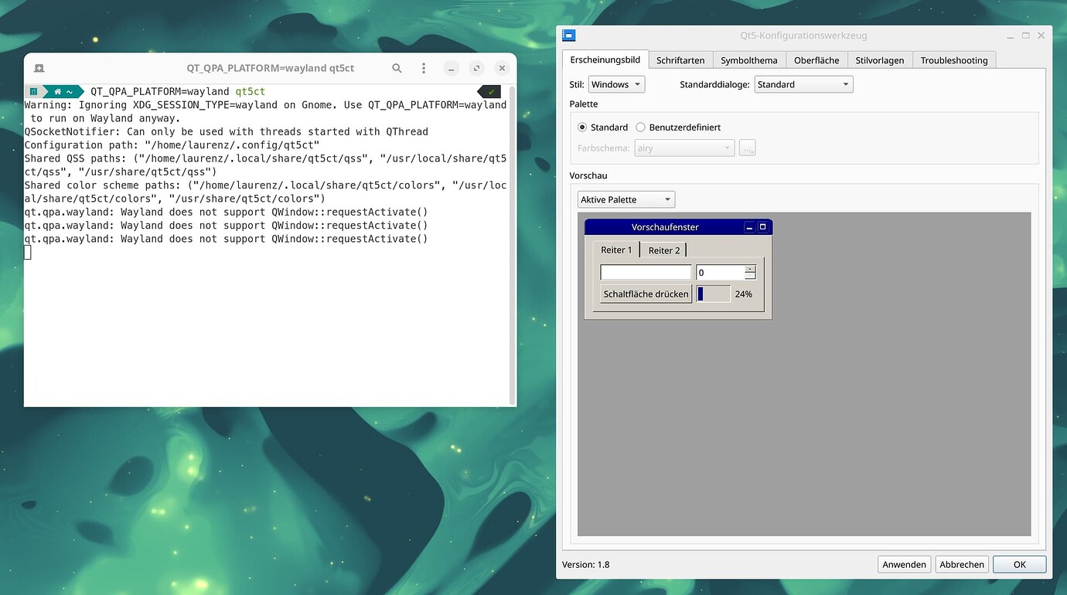Open the terminal three-dot menu
The height and width of the screenshot is (595, 1067).
423,68
